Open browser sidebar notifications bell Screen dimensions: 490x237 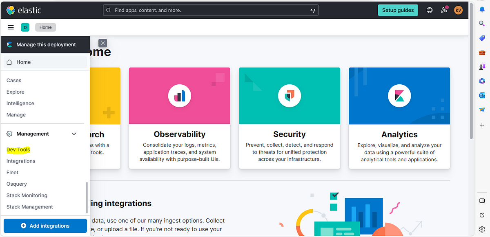pyautogui.click(x=482, y=10)
